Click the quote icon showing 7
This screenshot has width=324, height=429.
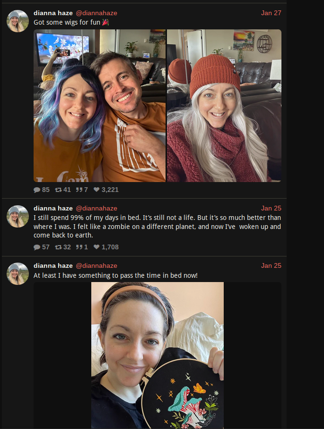79,190
